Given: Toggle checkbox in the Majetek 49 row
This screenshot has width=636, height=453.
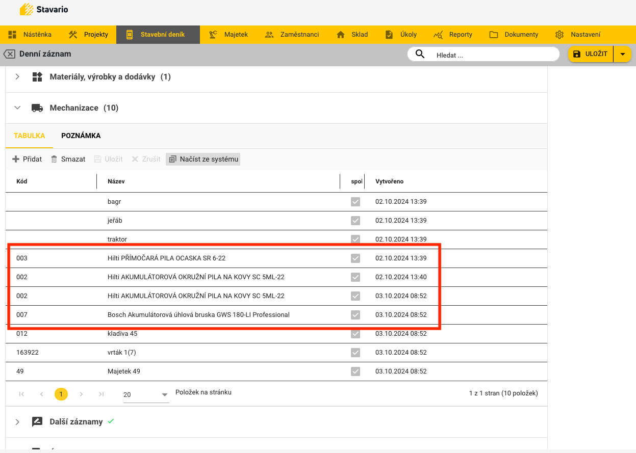Looking at the screenshot, I should [x=355, y=371].
